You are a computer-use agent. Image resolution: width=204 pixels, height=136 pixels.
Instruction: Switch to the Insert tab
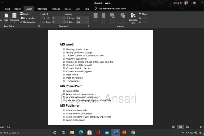tap(7, 9)
